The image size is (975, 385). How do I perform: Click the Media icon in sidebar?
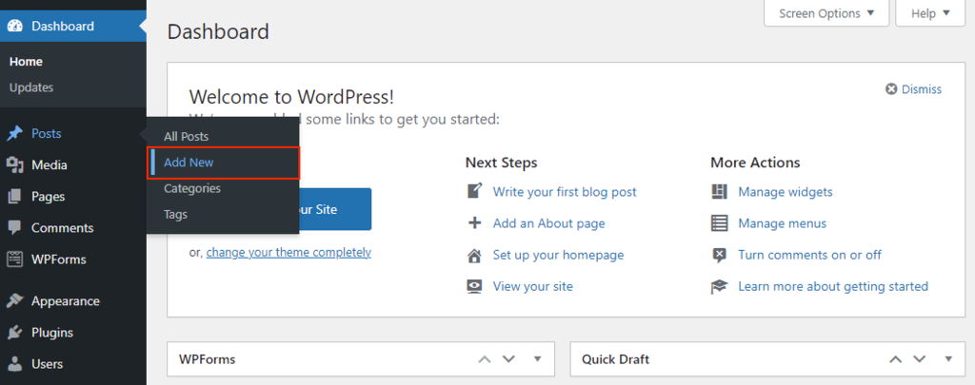click(14, 165)
